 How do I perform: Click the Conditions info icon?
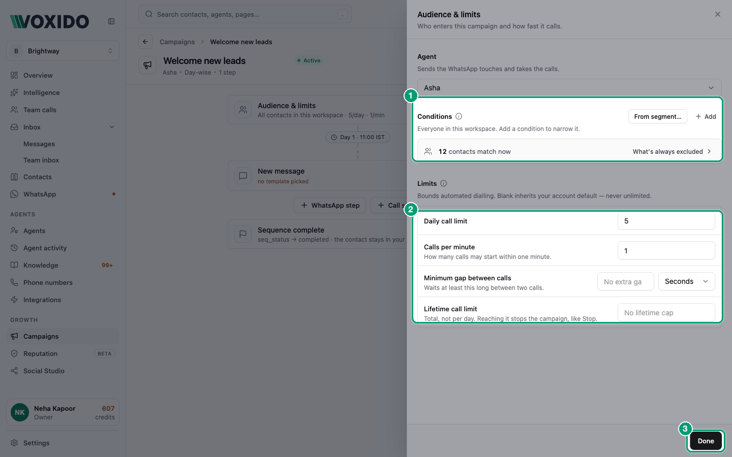[x=459, y=116]
